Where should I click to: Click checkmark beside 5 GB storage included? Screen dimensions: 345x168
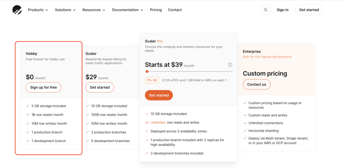click(x=28, y=106)
